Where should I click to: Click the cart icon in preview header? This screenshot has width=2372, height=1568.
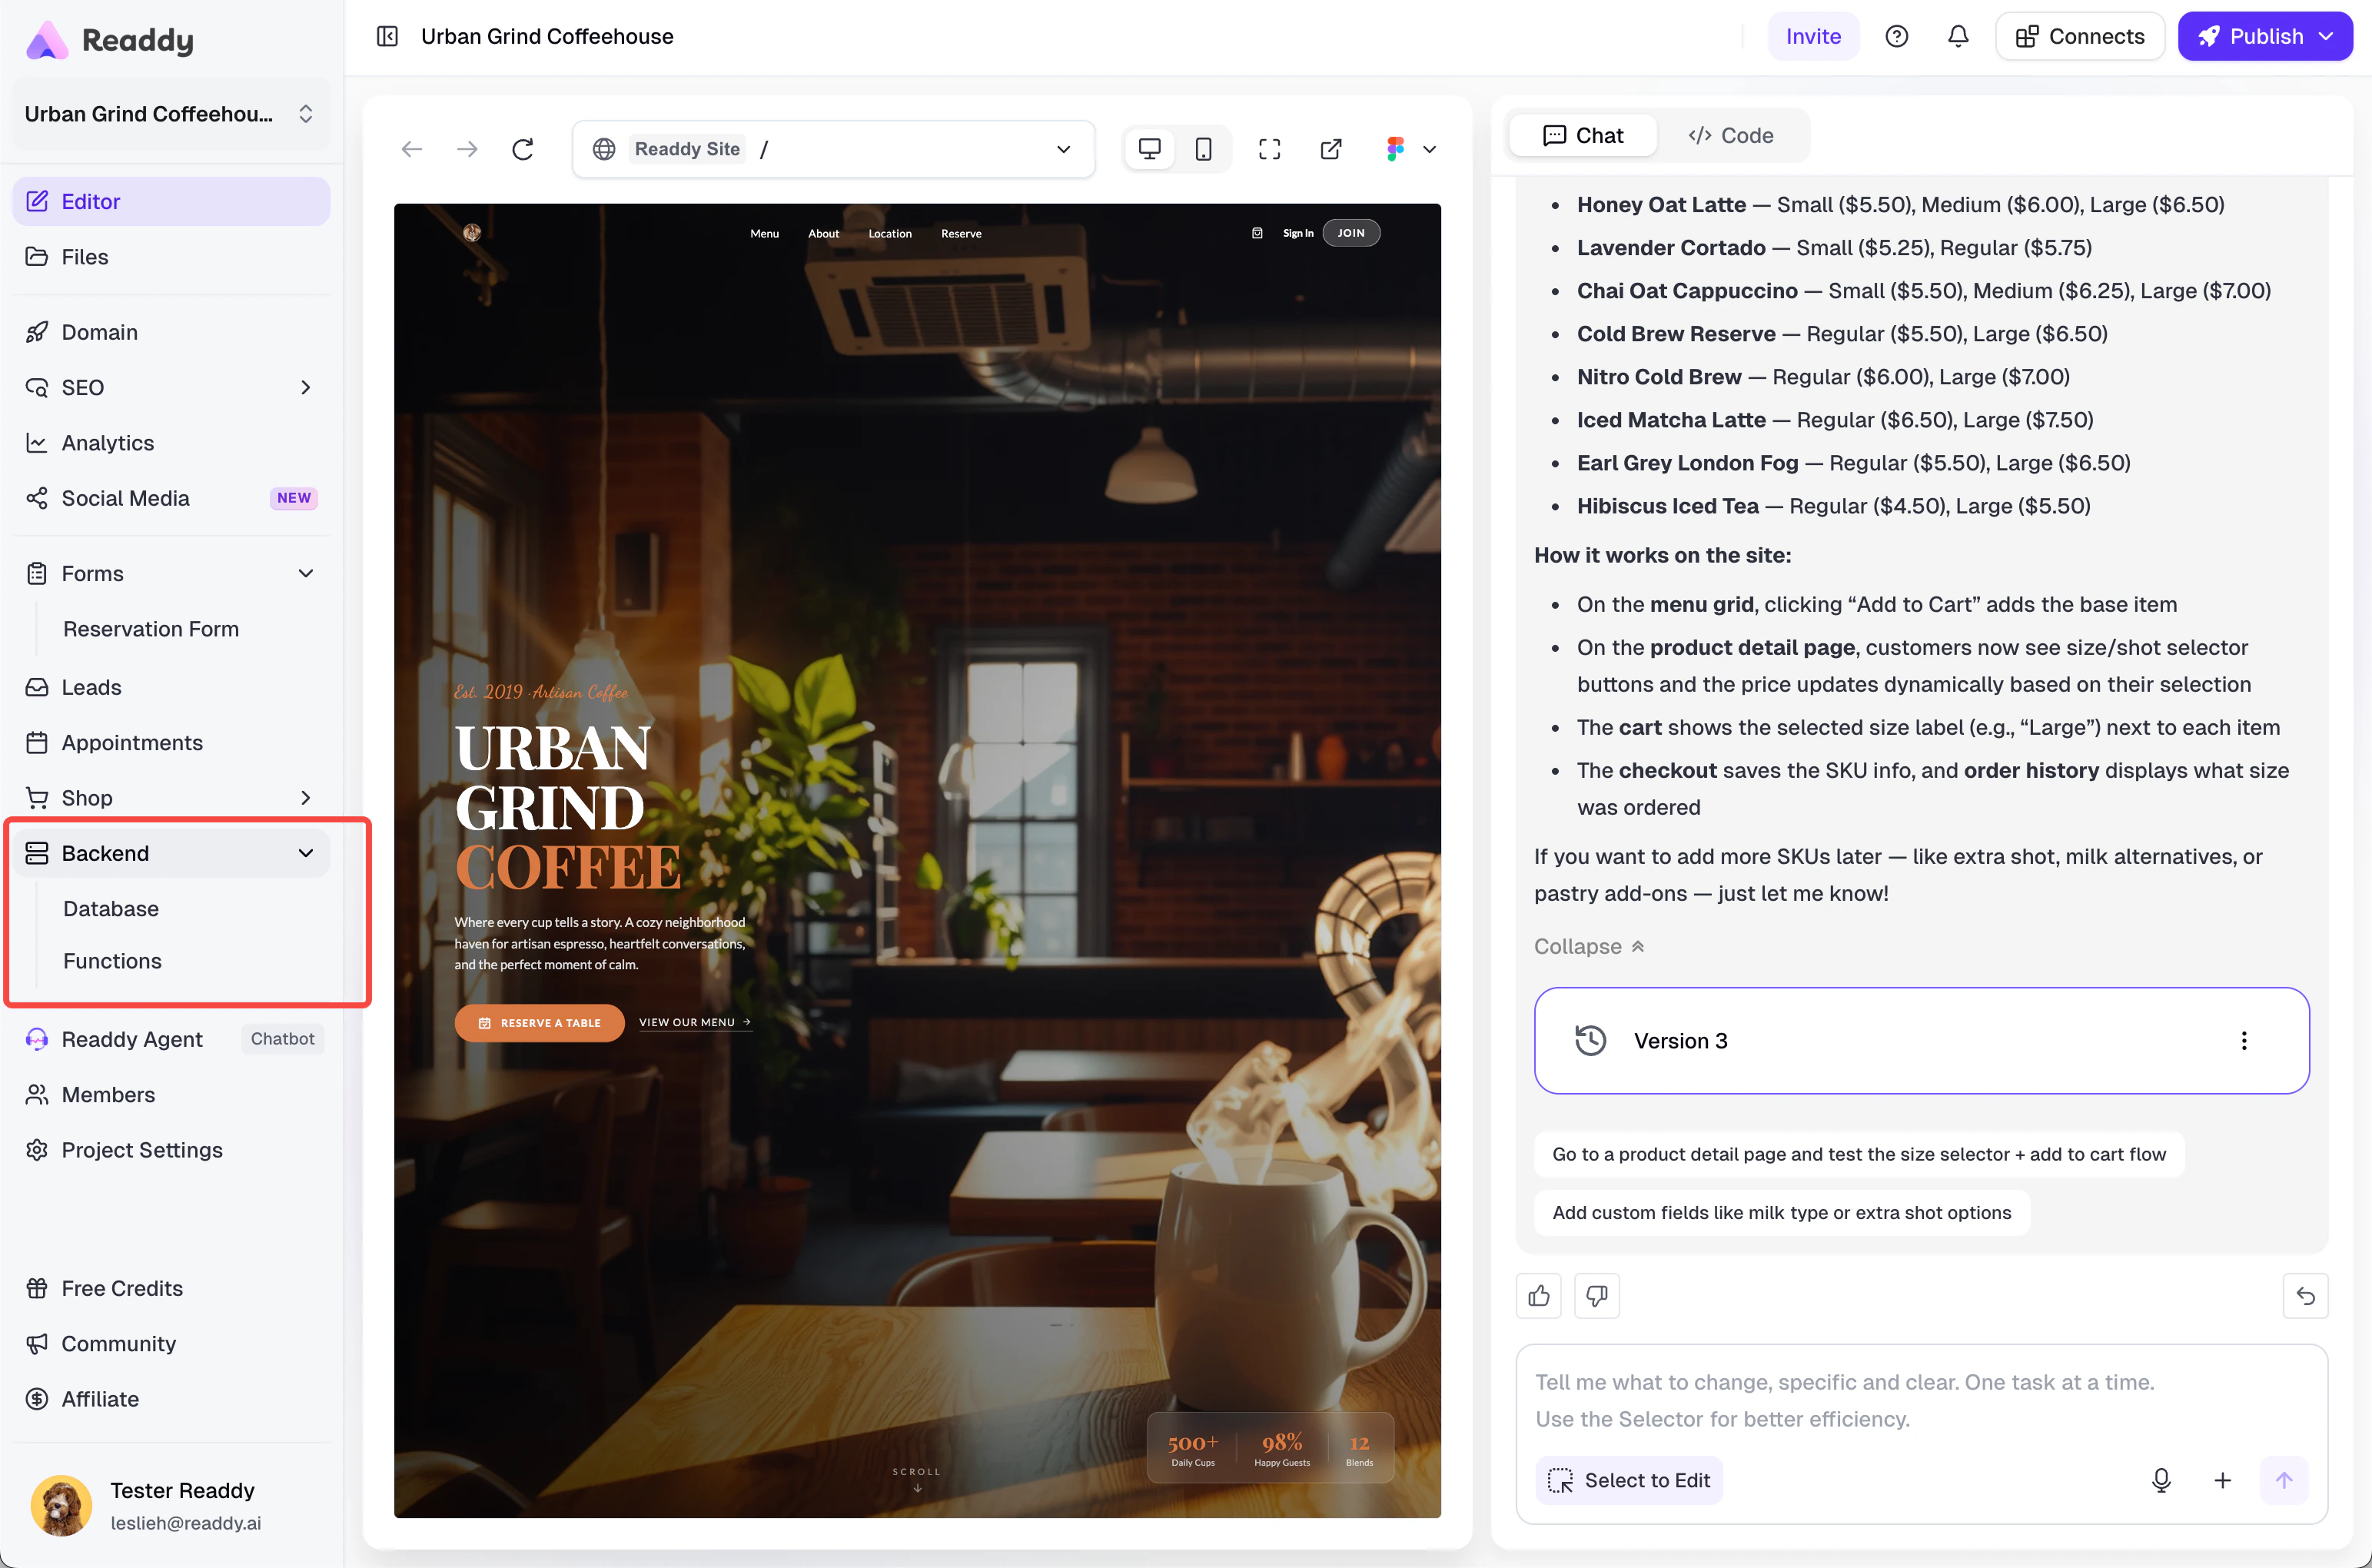(1257, 233)
